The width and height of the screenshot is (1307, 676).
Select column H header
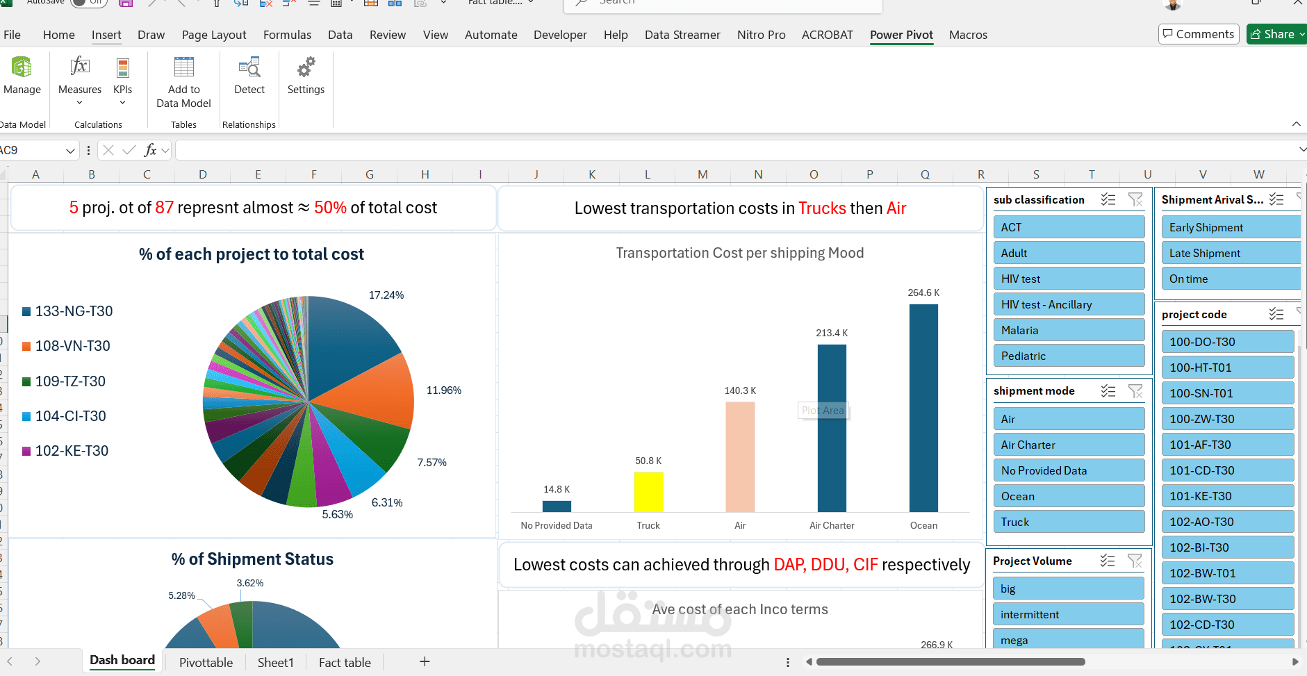tap(425, 174)
